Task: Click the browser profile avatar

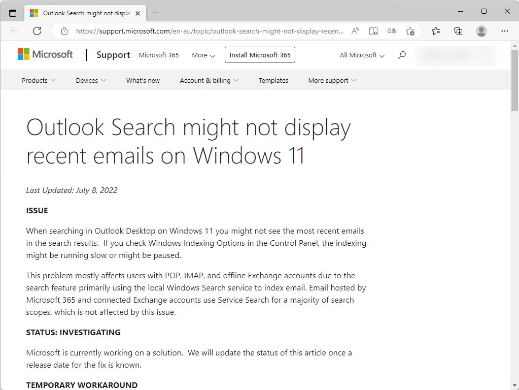Action: (481, 31)
